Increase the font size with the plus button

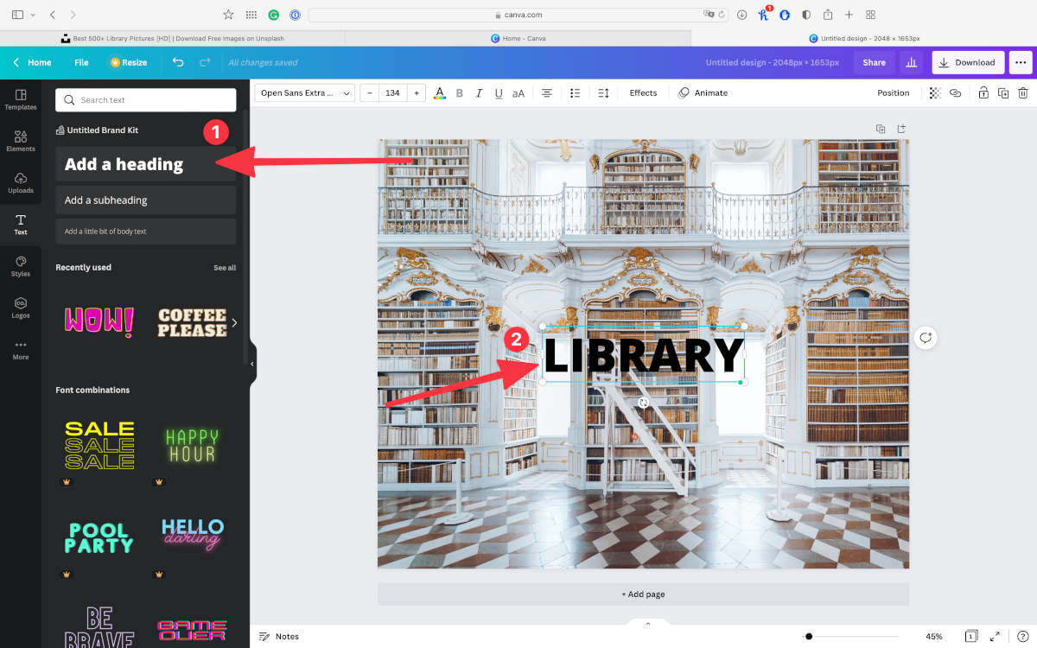[417, 92]
